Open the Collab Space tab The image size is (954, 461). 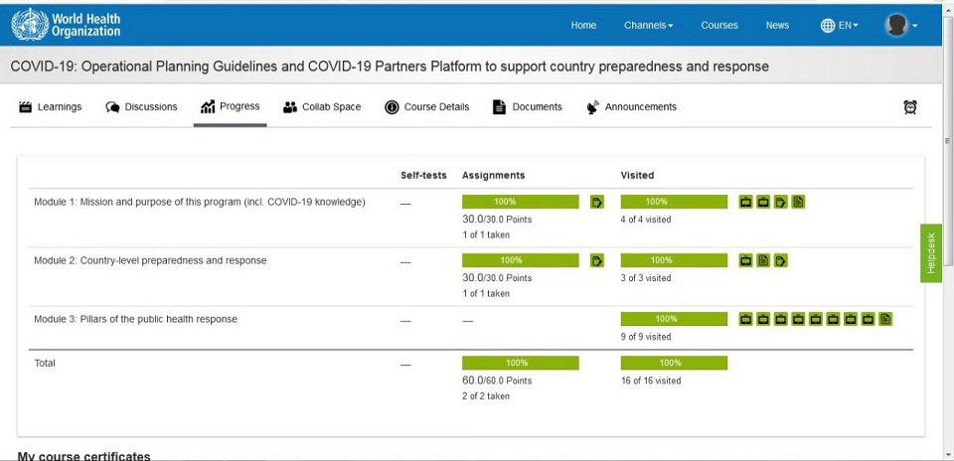[322, 107]
